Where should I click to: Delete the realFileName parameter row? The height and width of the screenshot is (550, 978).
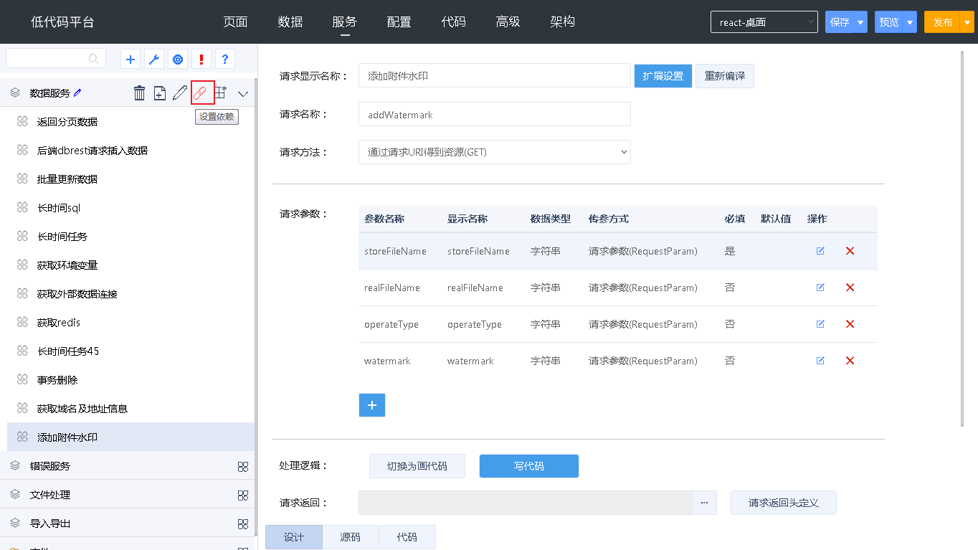850,288
